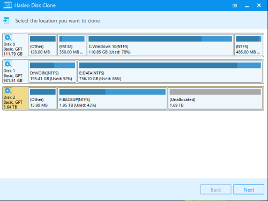Click "195.41 GB (Used: 52%)" text
The image size is (268, 201).
tap(51, 79)
